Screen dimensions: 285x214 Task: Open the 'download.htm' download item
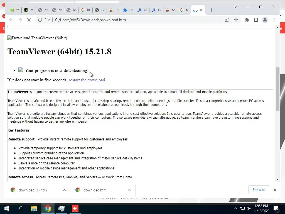95,190
